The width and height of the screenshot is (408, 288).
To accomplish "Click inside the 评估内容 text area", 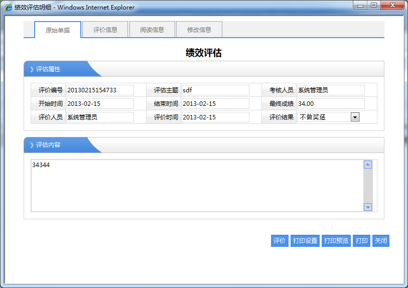I will point(196,186).
